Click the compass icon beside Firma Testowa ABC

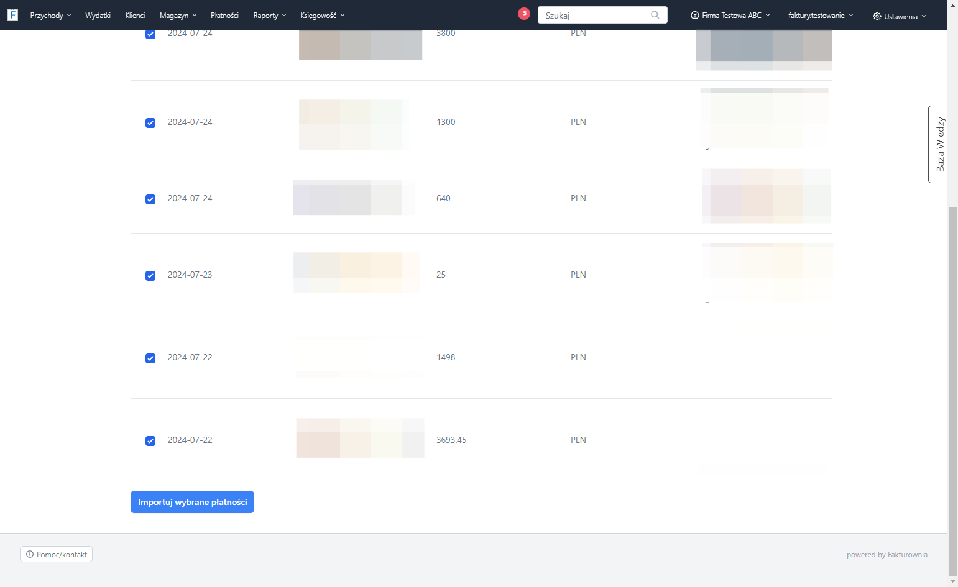tap(695, 15)
